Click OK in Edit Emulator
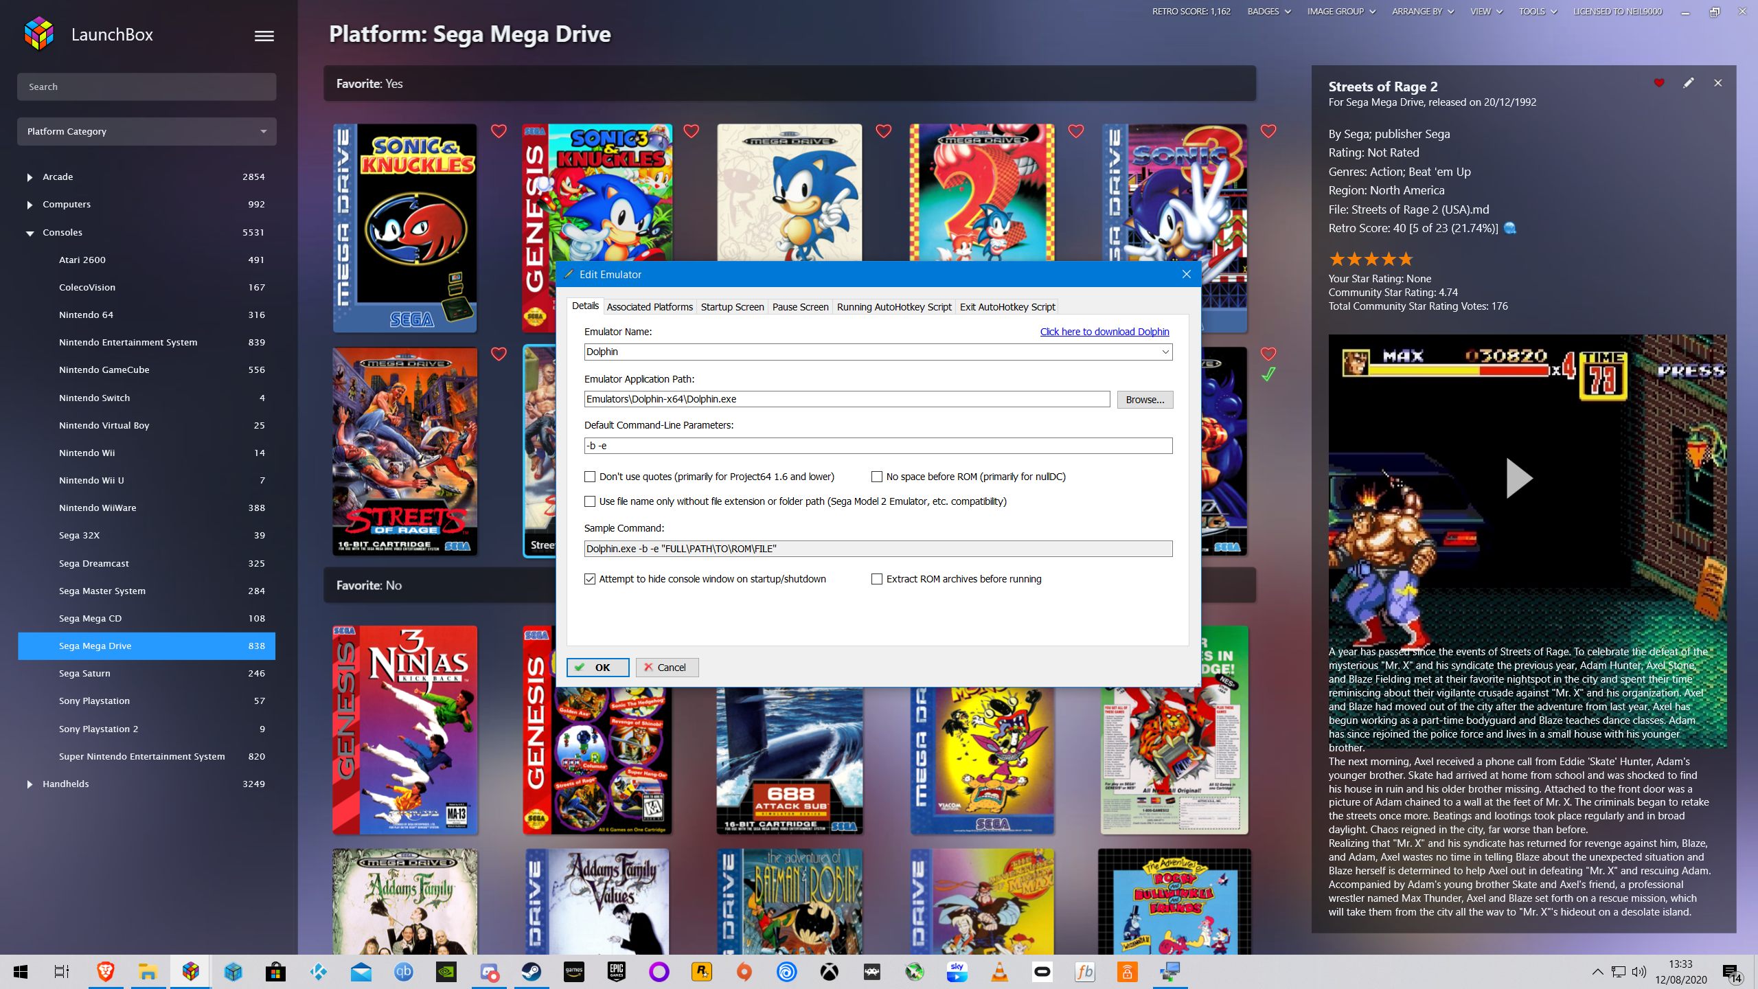Screen dimensions: 1758x989 (x=597, y=668)
